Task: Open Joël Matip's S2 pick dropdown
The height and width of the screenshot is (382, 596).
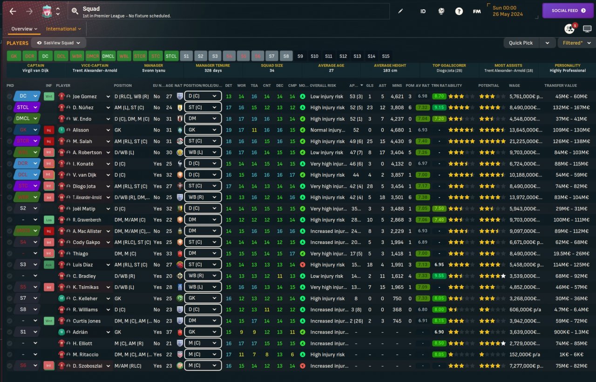Action: tap(27, 209)
